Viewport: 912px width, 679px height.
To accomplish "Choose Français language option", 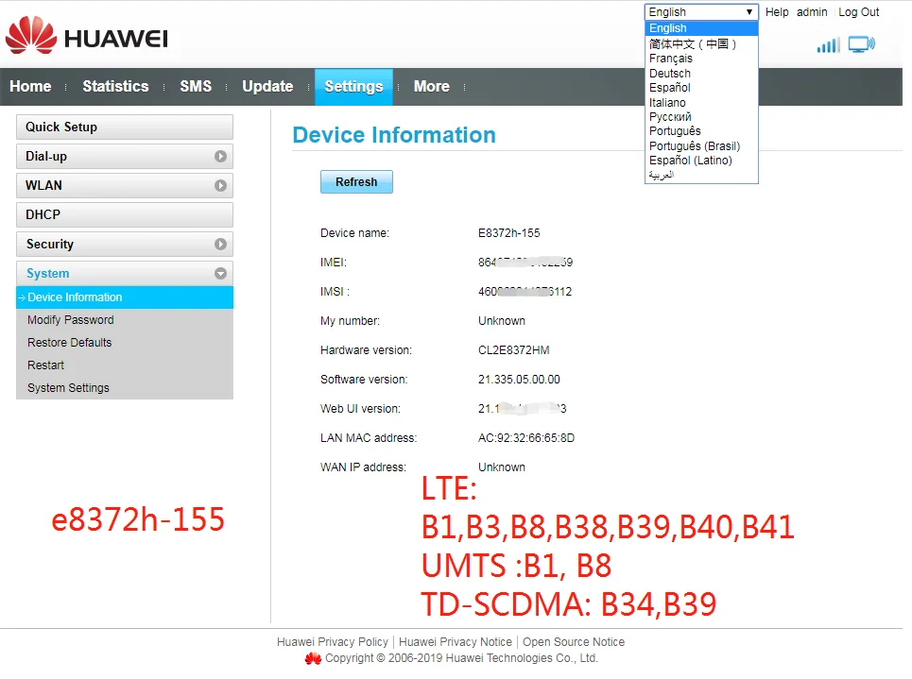I will coord(701,59).
